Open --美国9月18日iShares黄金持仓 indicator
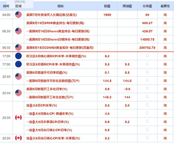 pyautogui.click(x=58, y=31)
